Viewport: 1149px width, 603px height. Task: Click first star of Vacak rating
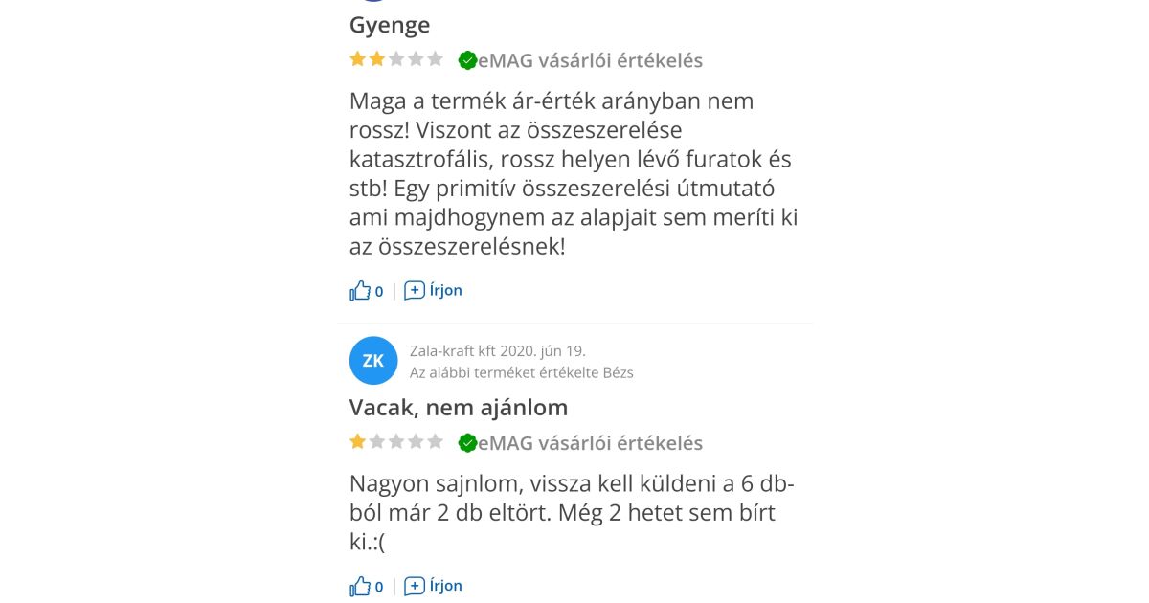coord(358,441)
